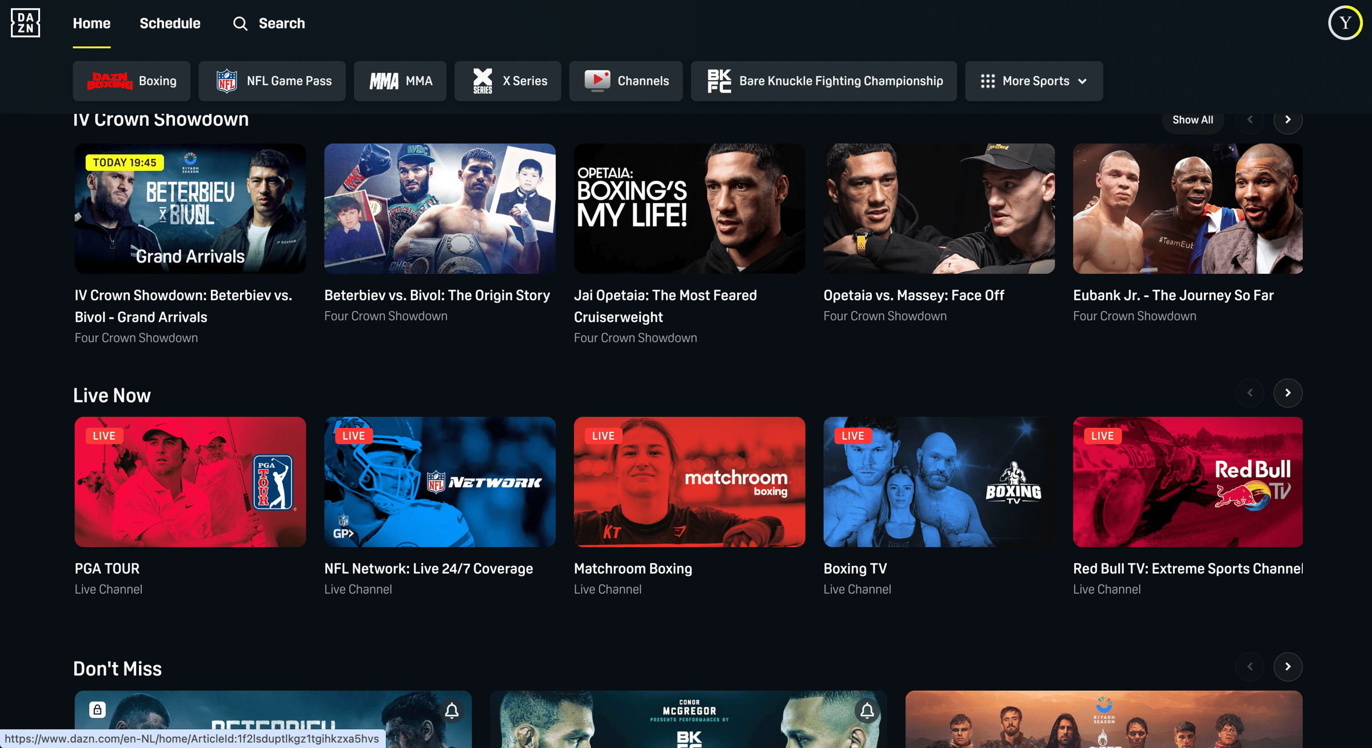Click Show All for IV Crown Showdown
1372x748 pixels.
click(x=1192, y=120)
